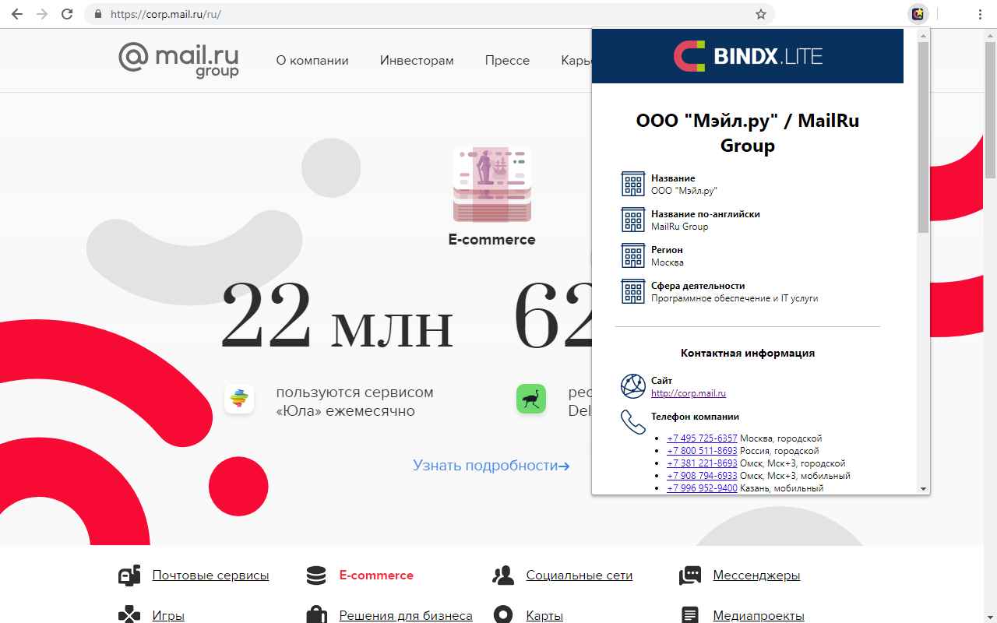
Task: Go back with the browser back arrow
Action: 16,14
